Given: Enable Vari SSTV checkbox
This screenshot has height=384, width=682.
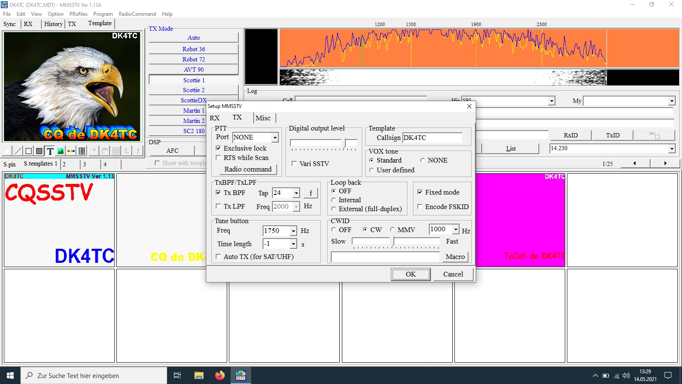Looking at the screenshot, I should coord(294,163).
